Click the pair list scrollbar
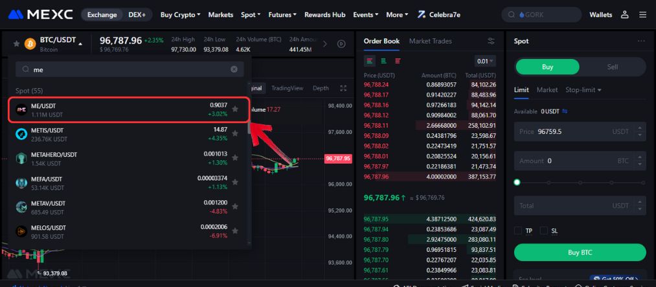The width and height of the screenshot is (656, 287). point(249,128)
